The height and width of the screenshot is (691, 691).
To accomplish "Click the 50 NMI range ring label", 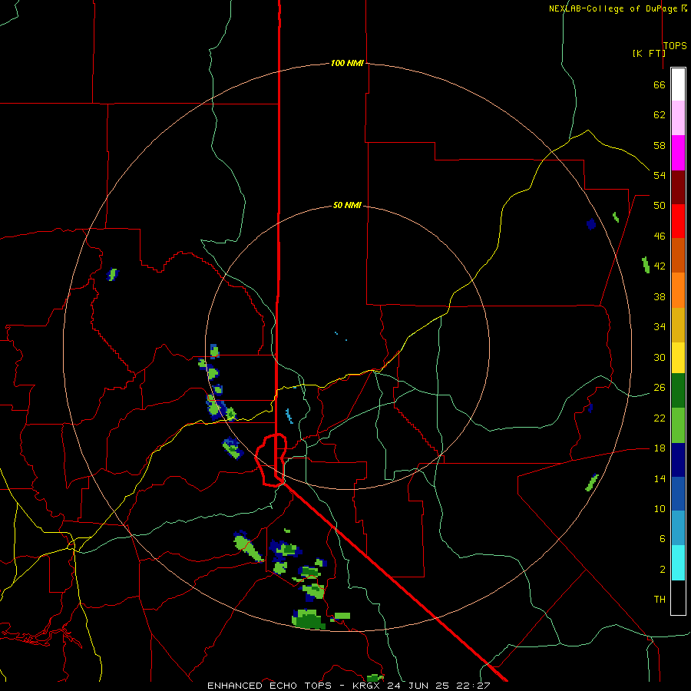I will (347, 205).
